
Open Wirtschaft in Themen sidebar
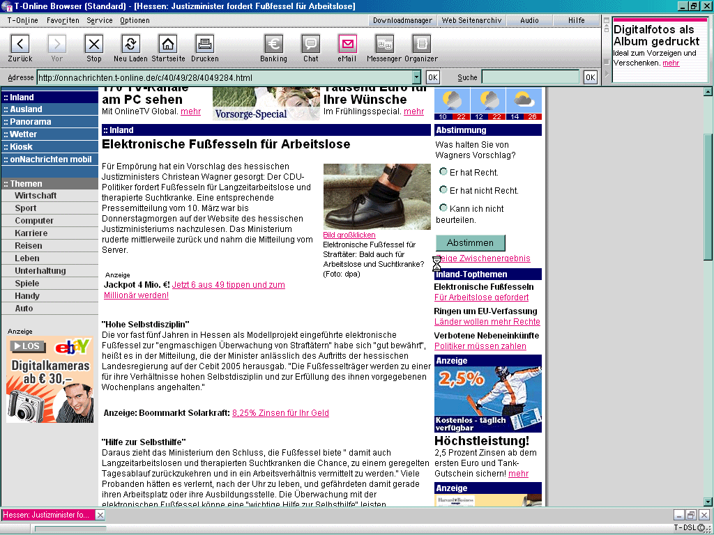(36, 196)
